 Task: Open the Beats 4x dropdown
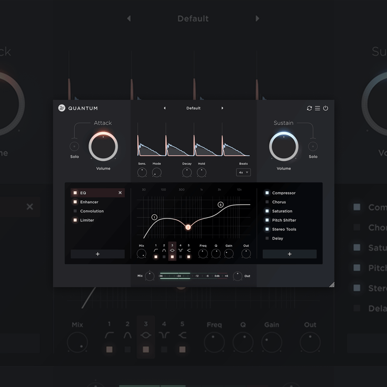pos(243,172)
